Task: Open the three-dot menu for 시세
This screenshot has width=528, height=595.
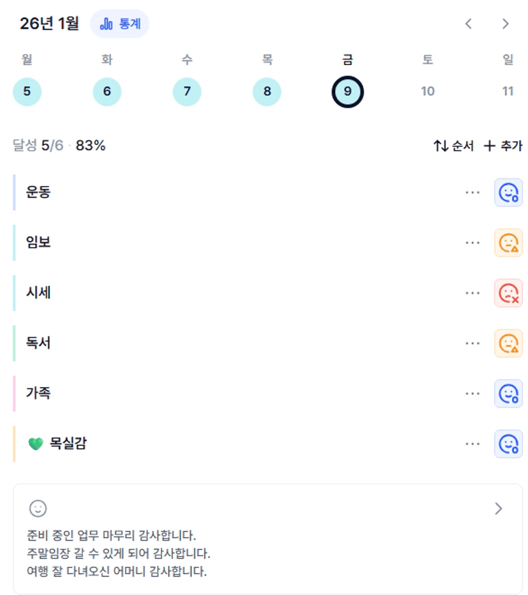Action: coord(472,293)
